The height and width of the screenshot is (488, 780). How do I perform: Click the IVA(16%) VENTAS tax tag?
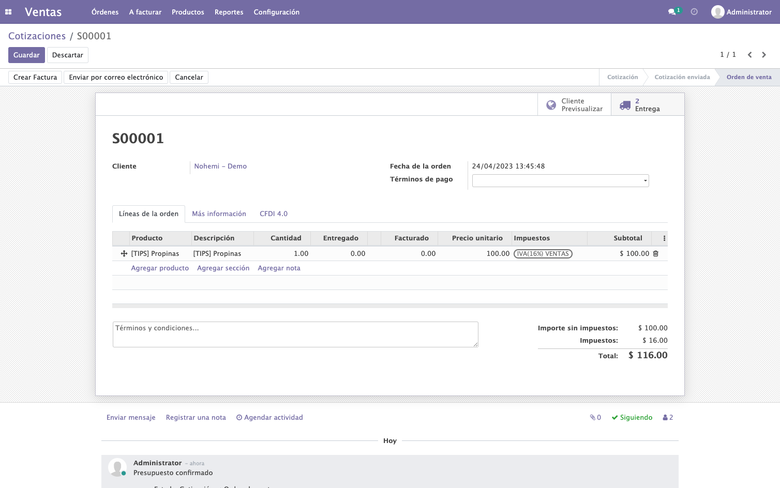point(543,254)
